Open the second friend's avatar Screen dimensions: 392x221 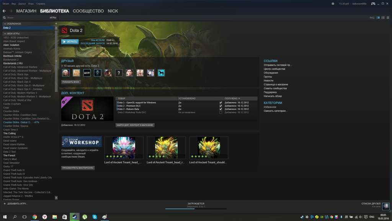[x=76, y=73]
